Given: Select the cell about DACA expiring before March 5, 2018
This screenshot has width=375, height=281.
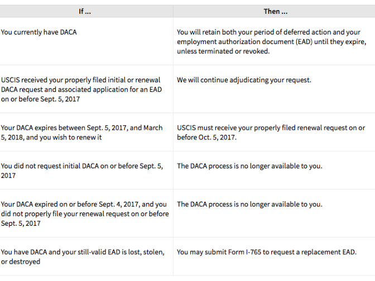Looking at the screenshot, I should click(x=81, y=132).
